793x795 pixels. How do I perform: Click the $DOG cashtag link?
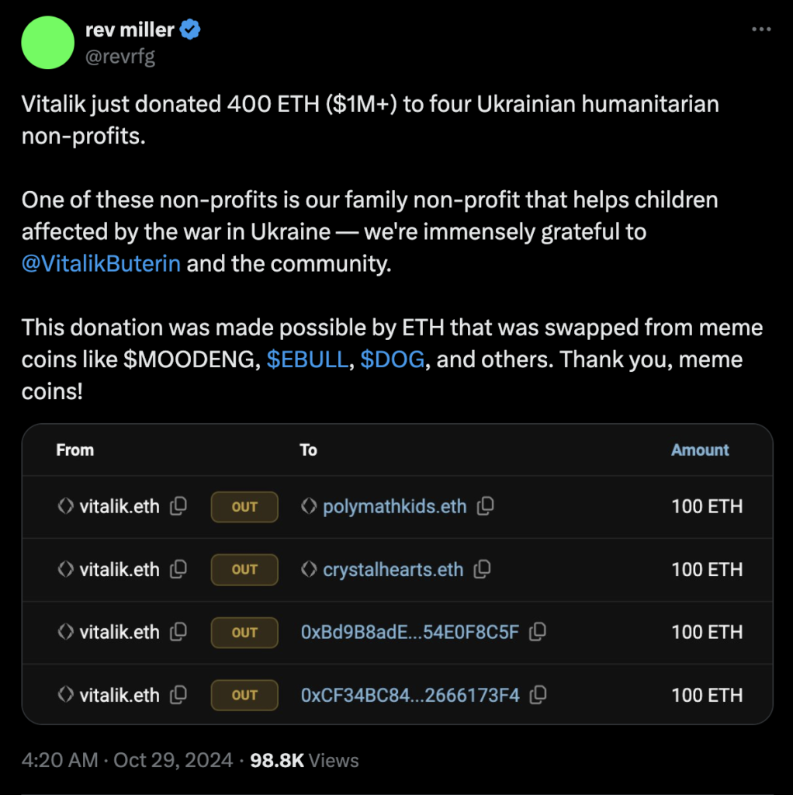pyautogui.click(x=392, y=360)
